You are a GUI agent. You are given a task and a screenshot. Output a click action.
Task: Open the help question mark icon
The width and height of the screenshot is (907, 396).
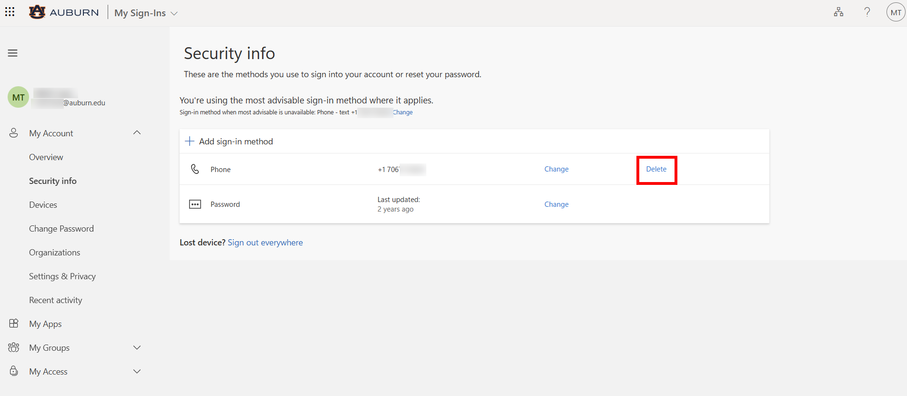(867, 12)
